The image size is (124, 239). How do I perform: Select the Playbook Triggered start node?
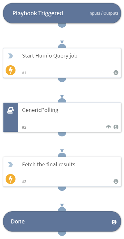[62, 13]
